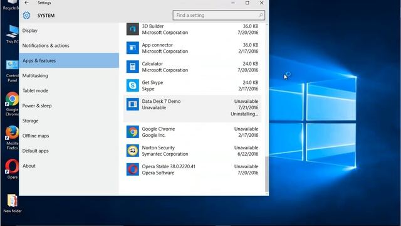Click the search magnifier in Find a setting
The height and width of the screenshot is (226, 401).
tap(261, 15)
